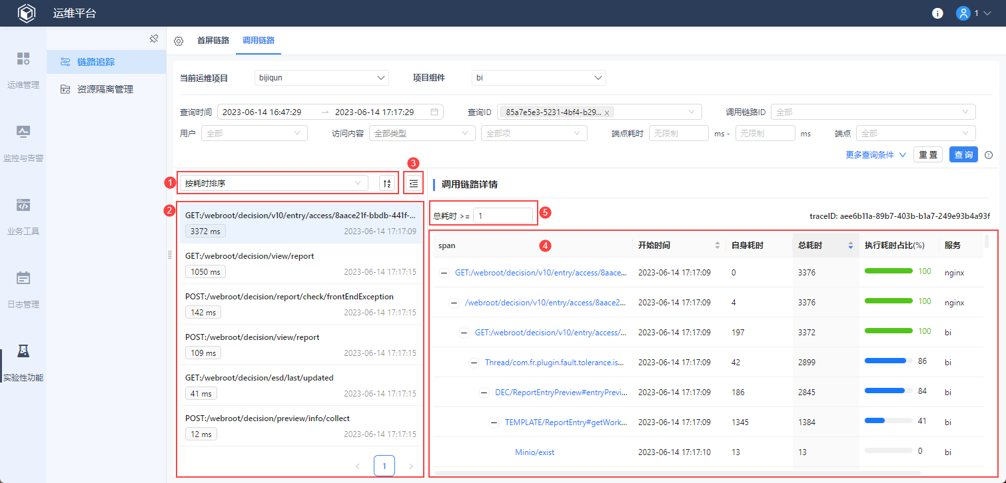Select the esd/last/updated 41 ms entry

300,386
